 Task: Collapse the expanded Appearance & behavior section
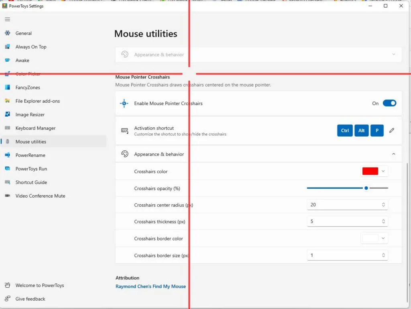(393, 154)
